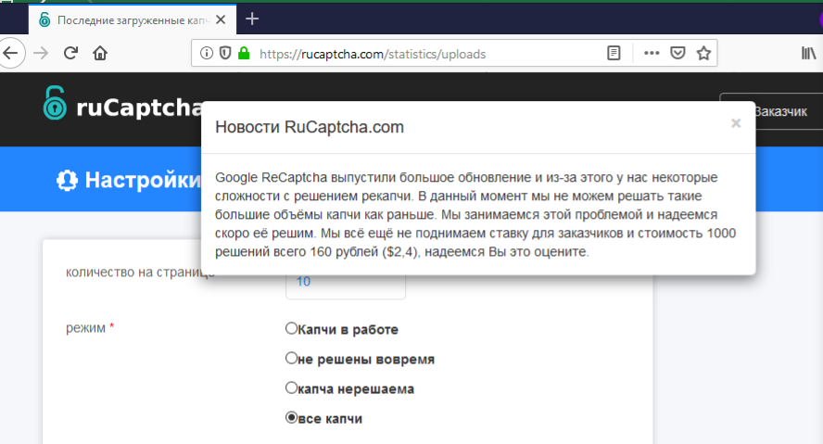This screenshot has height=444, width=823.
Task: Close the 'Последние загруженные' tab
Action: point(221,20)
